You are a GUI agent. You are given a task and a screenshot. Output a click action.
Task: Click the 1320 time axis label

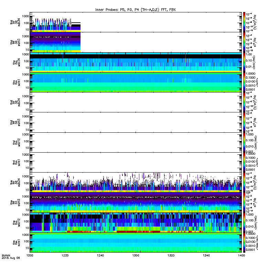click(x=171, y=255)
